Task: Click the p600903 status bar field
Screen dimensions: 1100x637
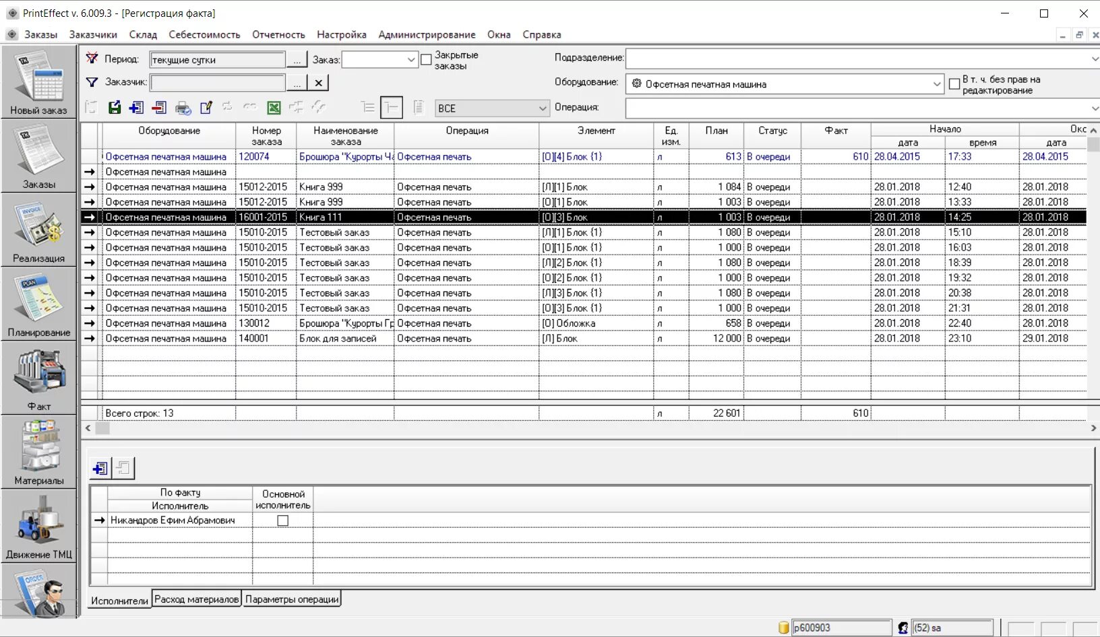Action: point(841,628)
